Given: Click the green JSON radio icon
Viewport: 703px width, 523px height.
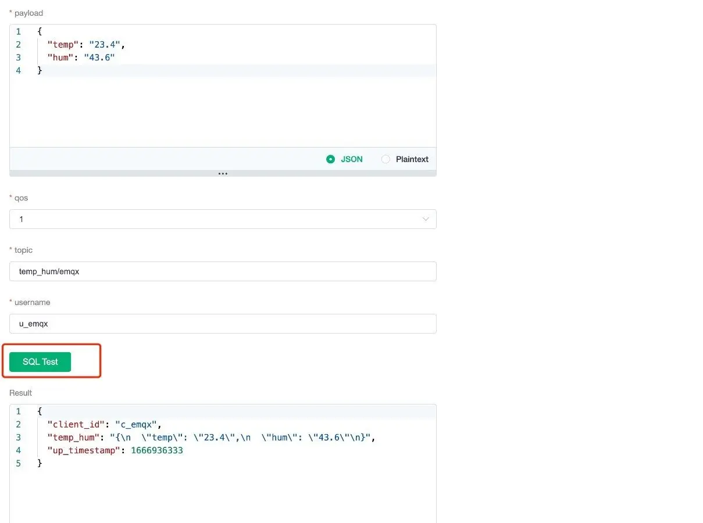Looking at the screenshot, I should 330,159.
